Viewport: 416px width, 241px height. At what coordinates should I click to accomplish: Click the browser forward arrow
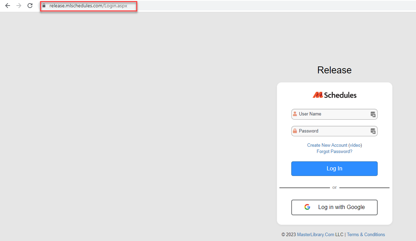pos(18,6)
